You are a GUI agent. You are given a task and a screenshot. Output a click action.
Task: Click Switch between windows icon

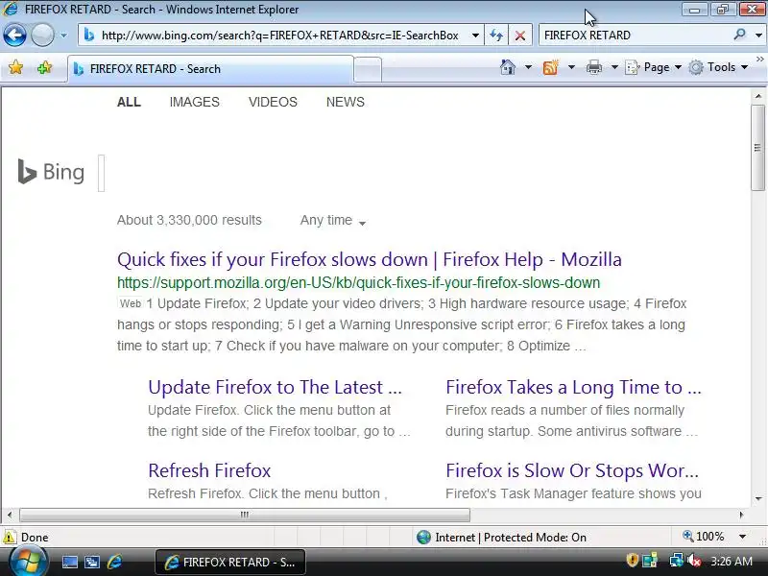click(91, 562)
